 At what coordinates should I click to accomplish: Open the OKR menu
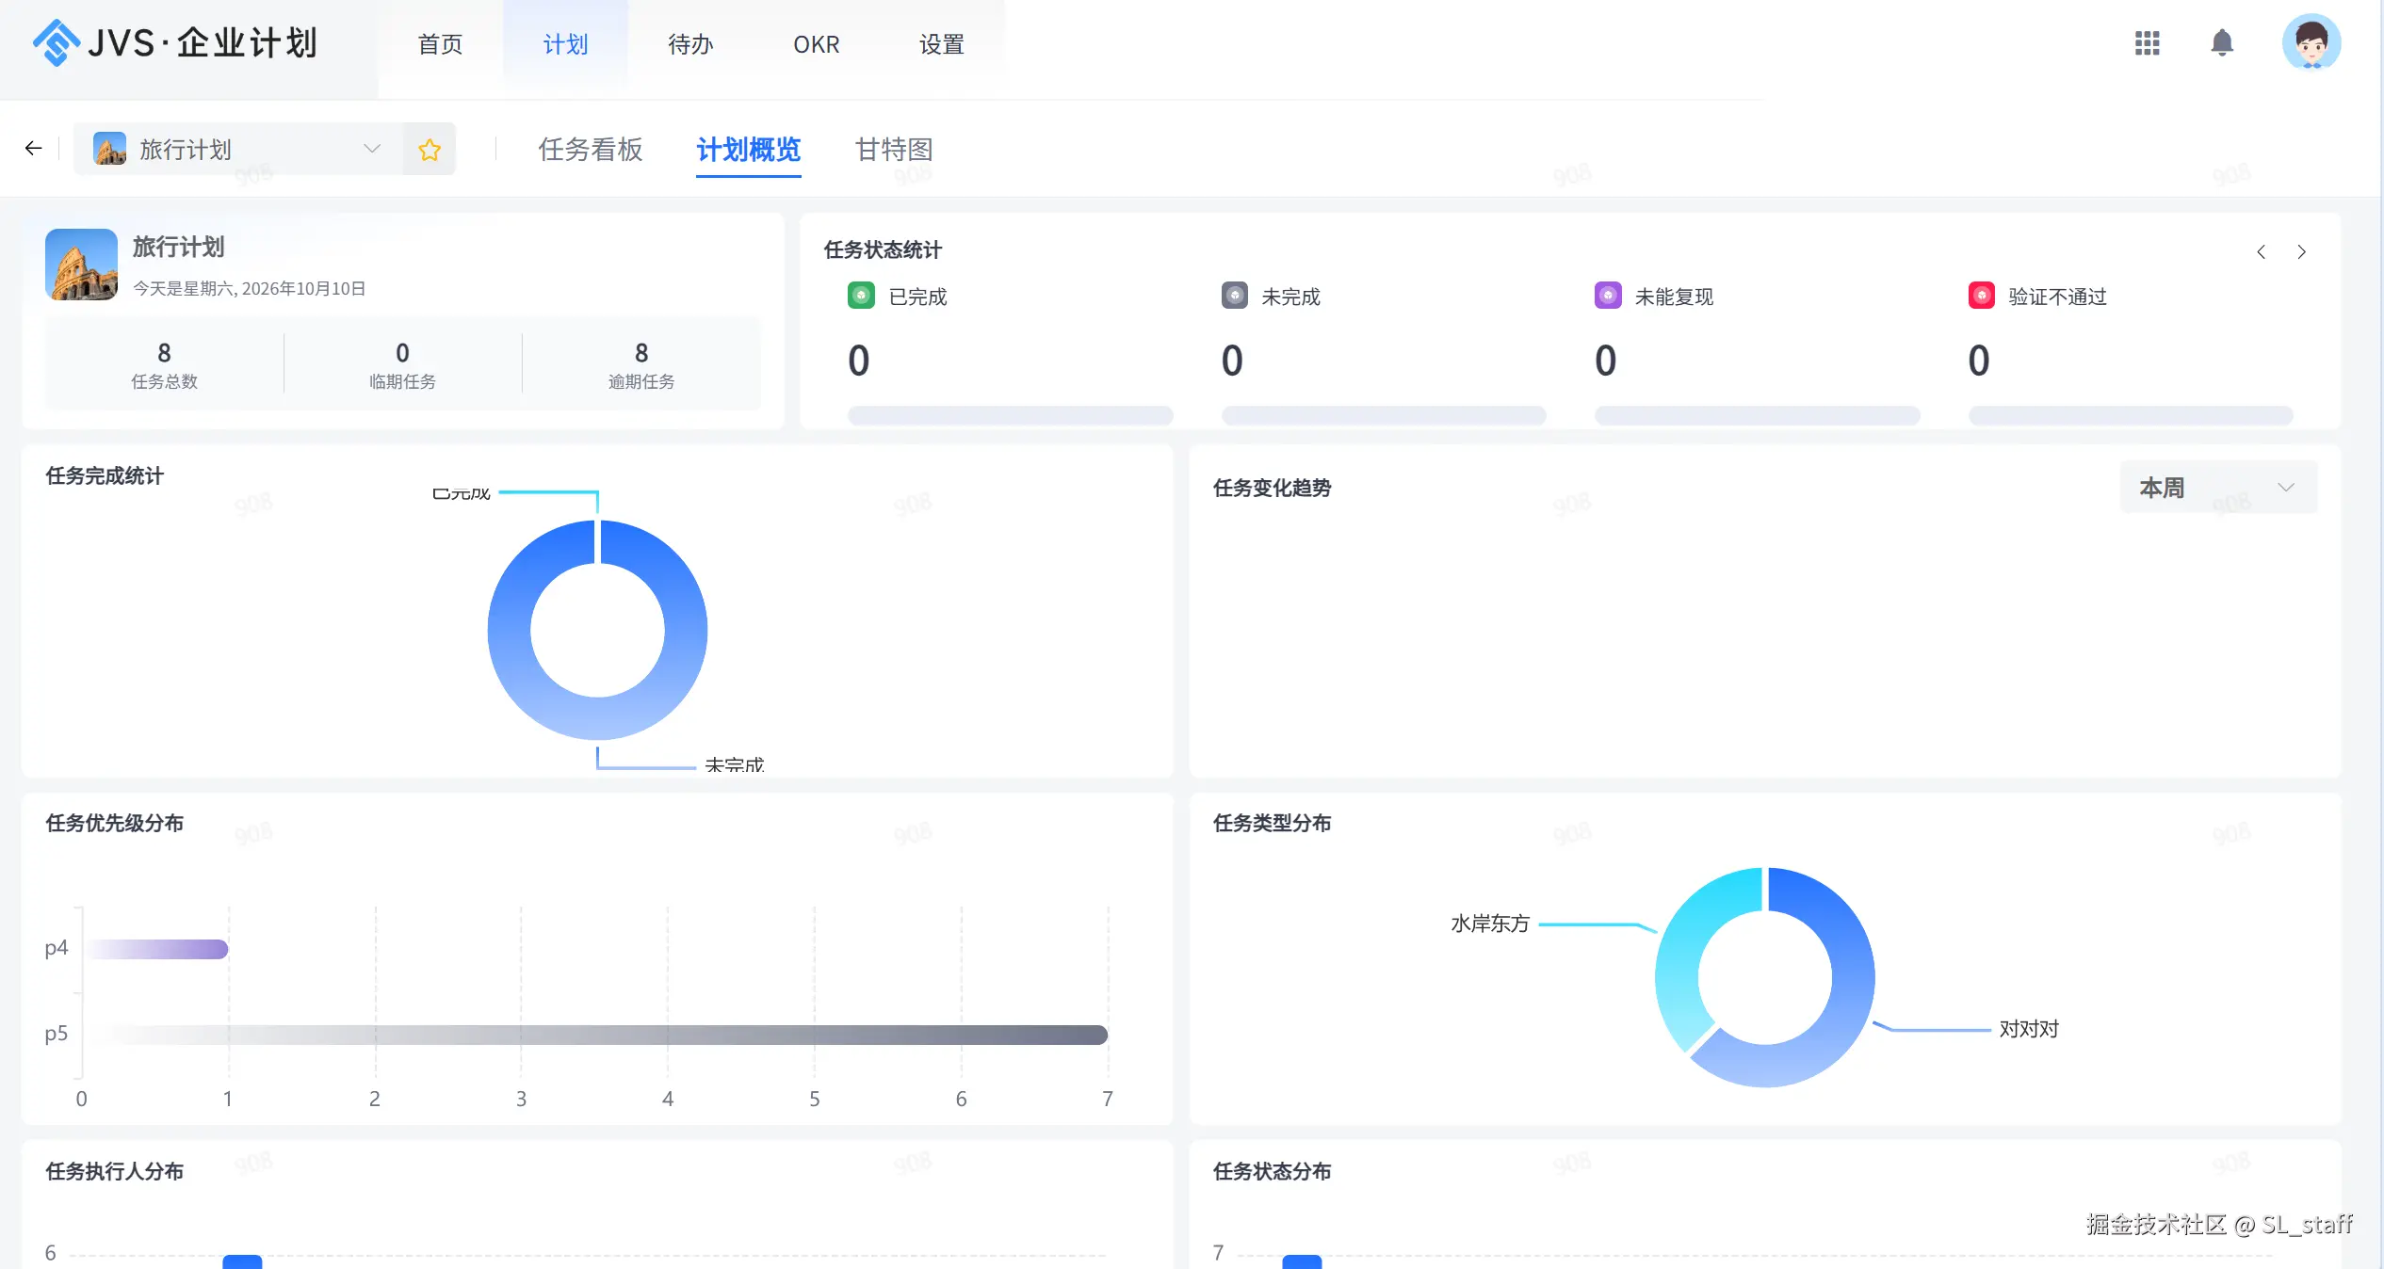[x=816, y=44]
